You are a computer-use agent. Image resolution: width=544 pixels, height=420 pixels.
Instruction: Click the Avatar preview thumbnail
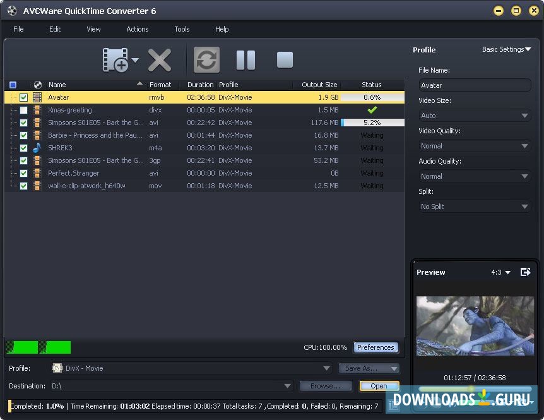pyautogui.click(x=475, y=325)
